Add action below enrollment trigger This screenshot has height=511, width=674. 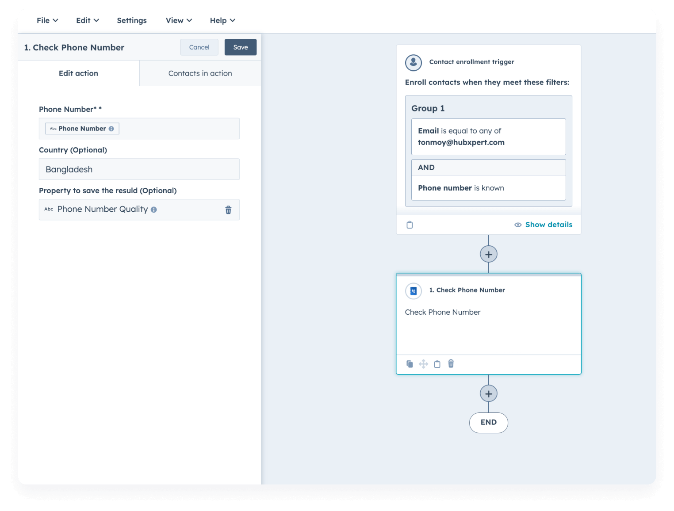coord(488,254)
